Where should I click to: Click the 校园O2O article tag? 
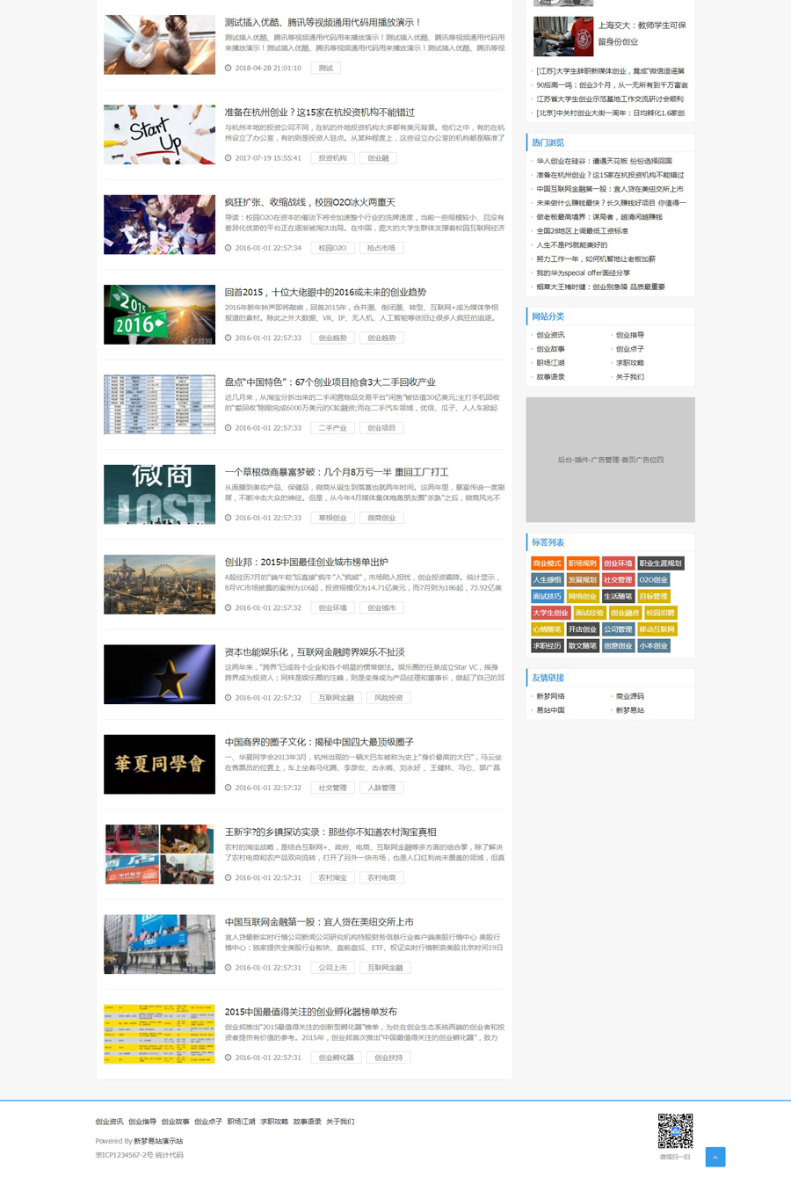click(x=332, y=248)
